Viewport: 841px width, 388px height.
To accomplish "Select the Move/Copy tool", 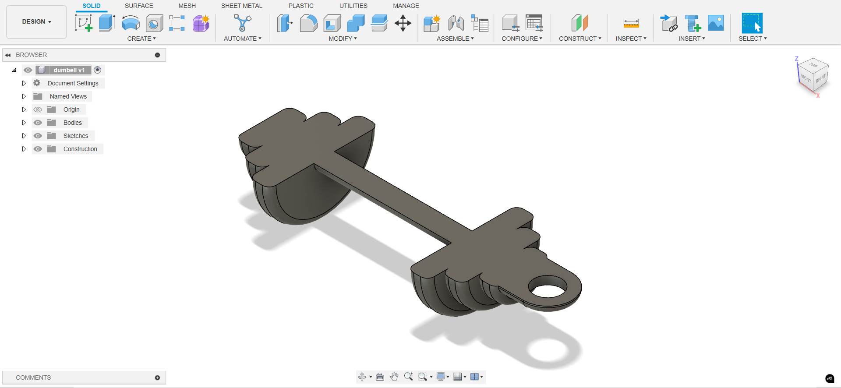I will pyautogui.click(x=403, y=23).
